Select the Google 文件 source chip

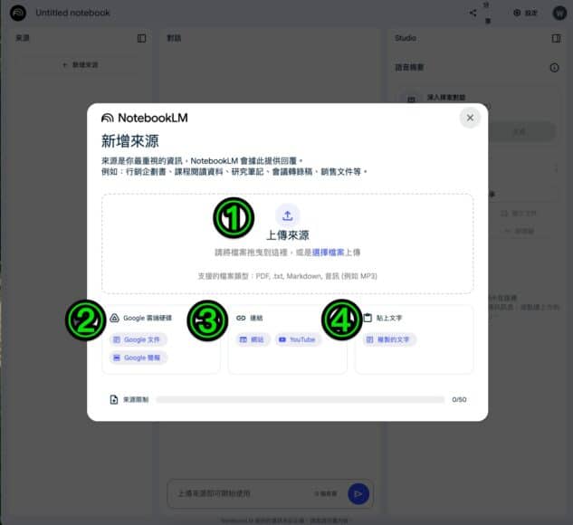click(139, 339)
